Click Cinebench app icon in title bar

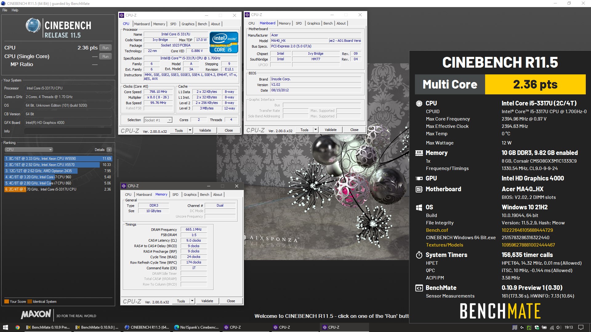3,3
